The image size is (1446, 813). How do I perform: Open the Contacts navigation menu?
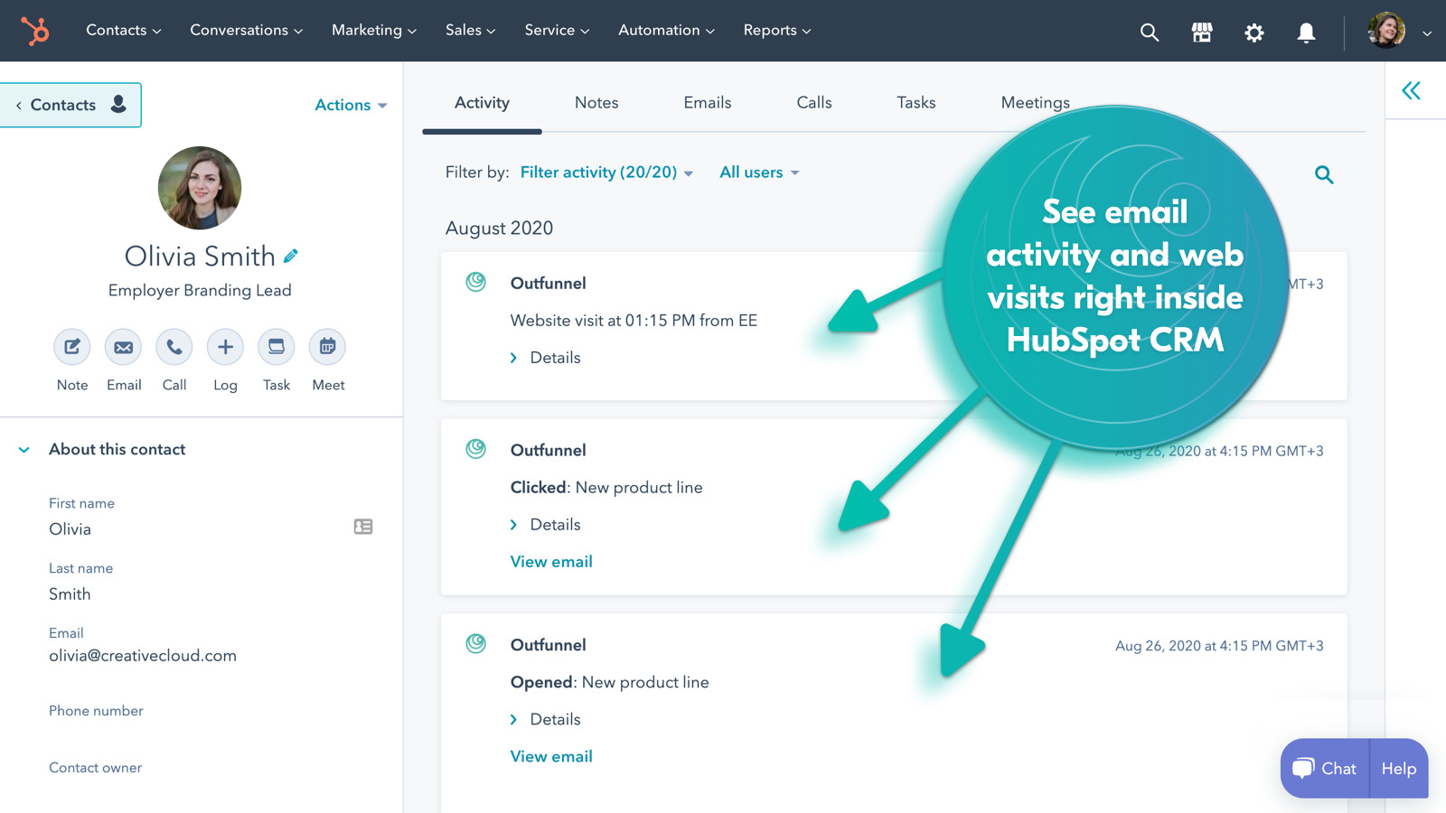(x=123, y=30)
